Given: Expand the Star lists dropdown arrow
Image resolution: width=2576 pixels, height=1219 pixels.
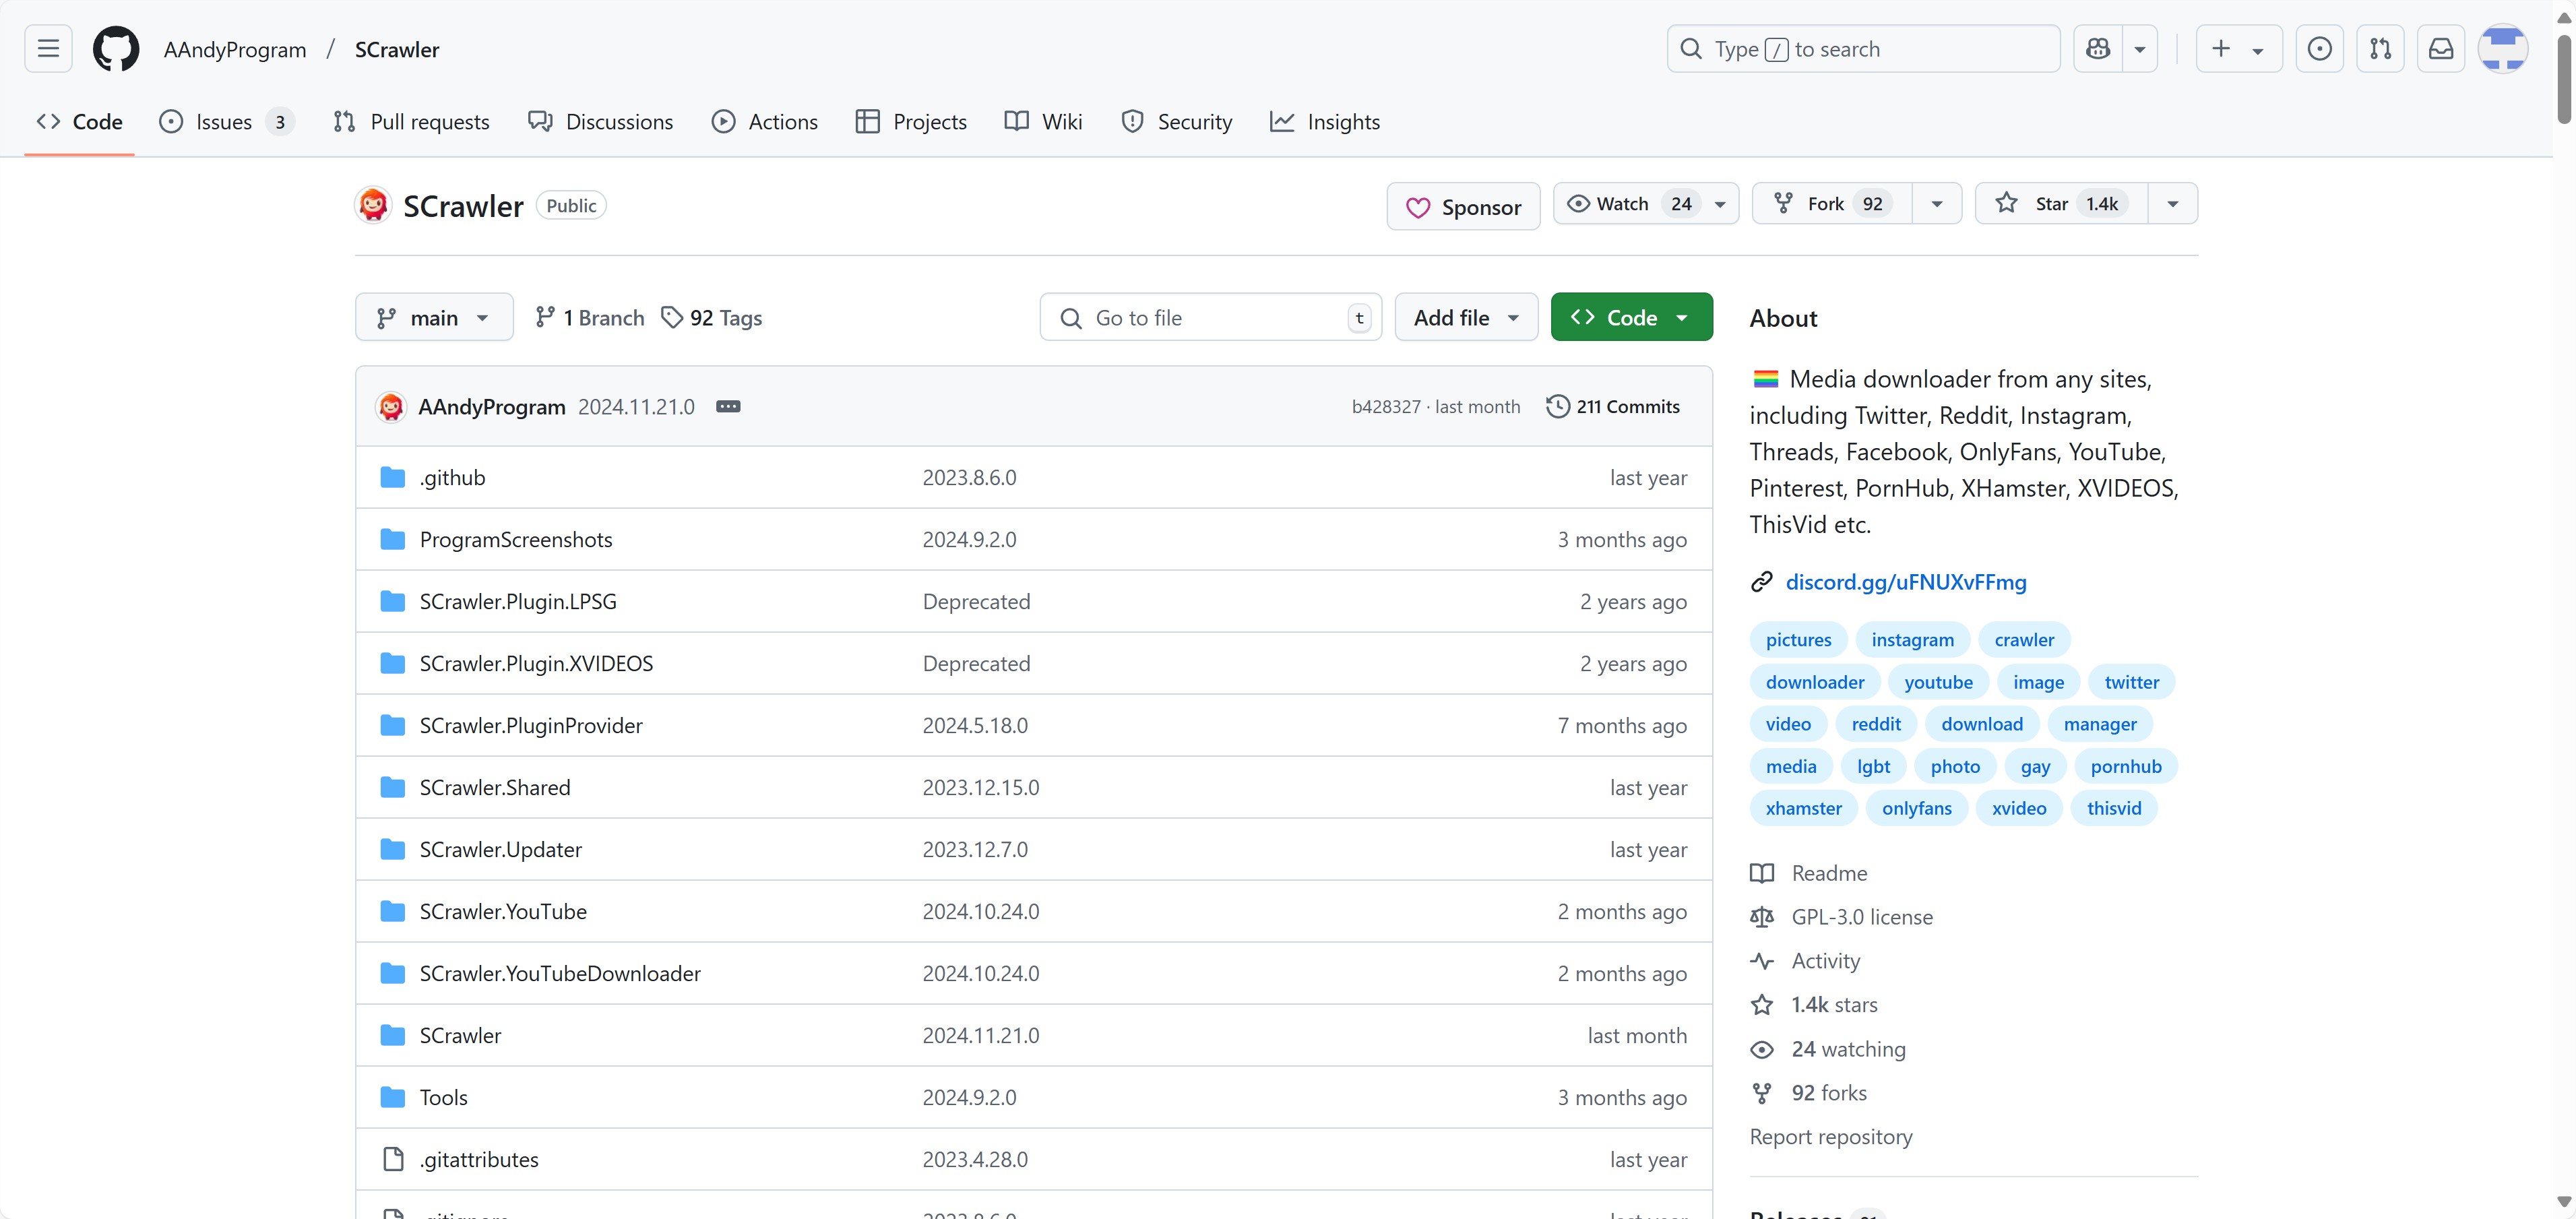Looking at the screenshot, I should [x=2173, y=204].
